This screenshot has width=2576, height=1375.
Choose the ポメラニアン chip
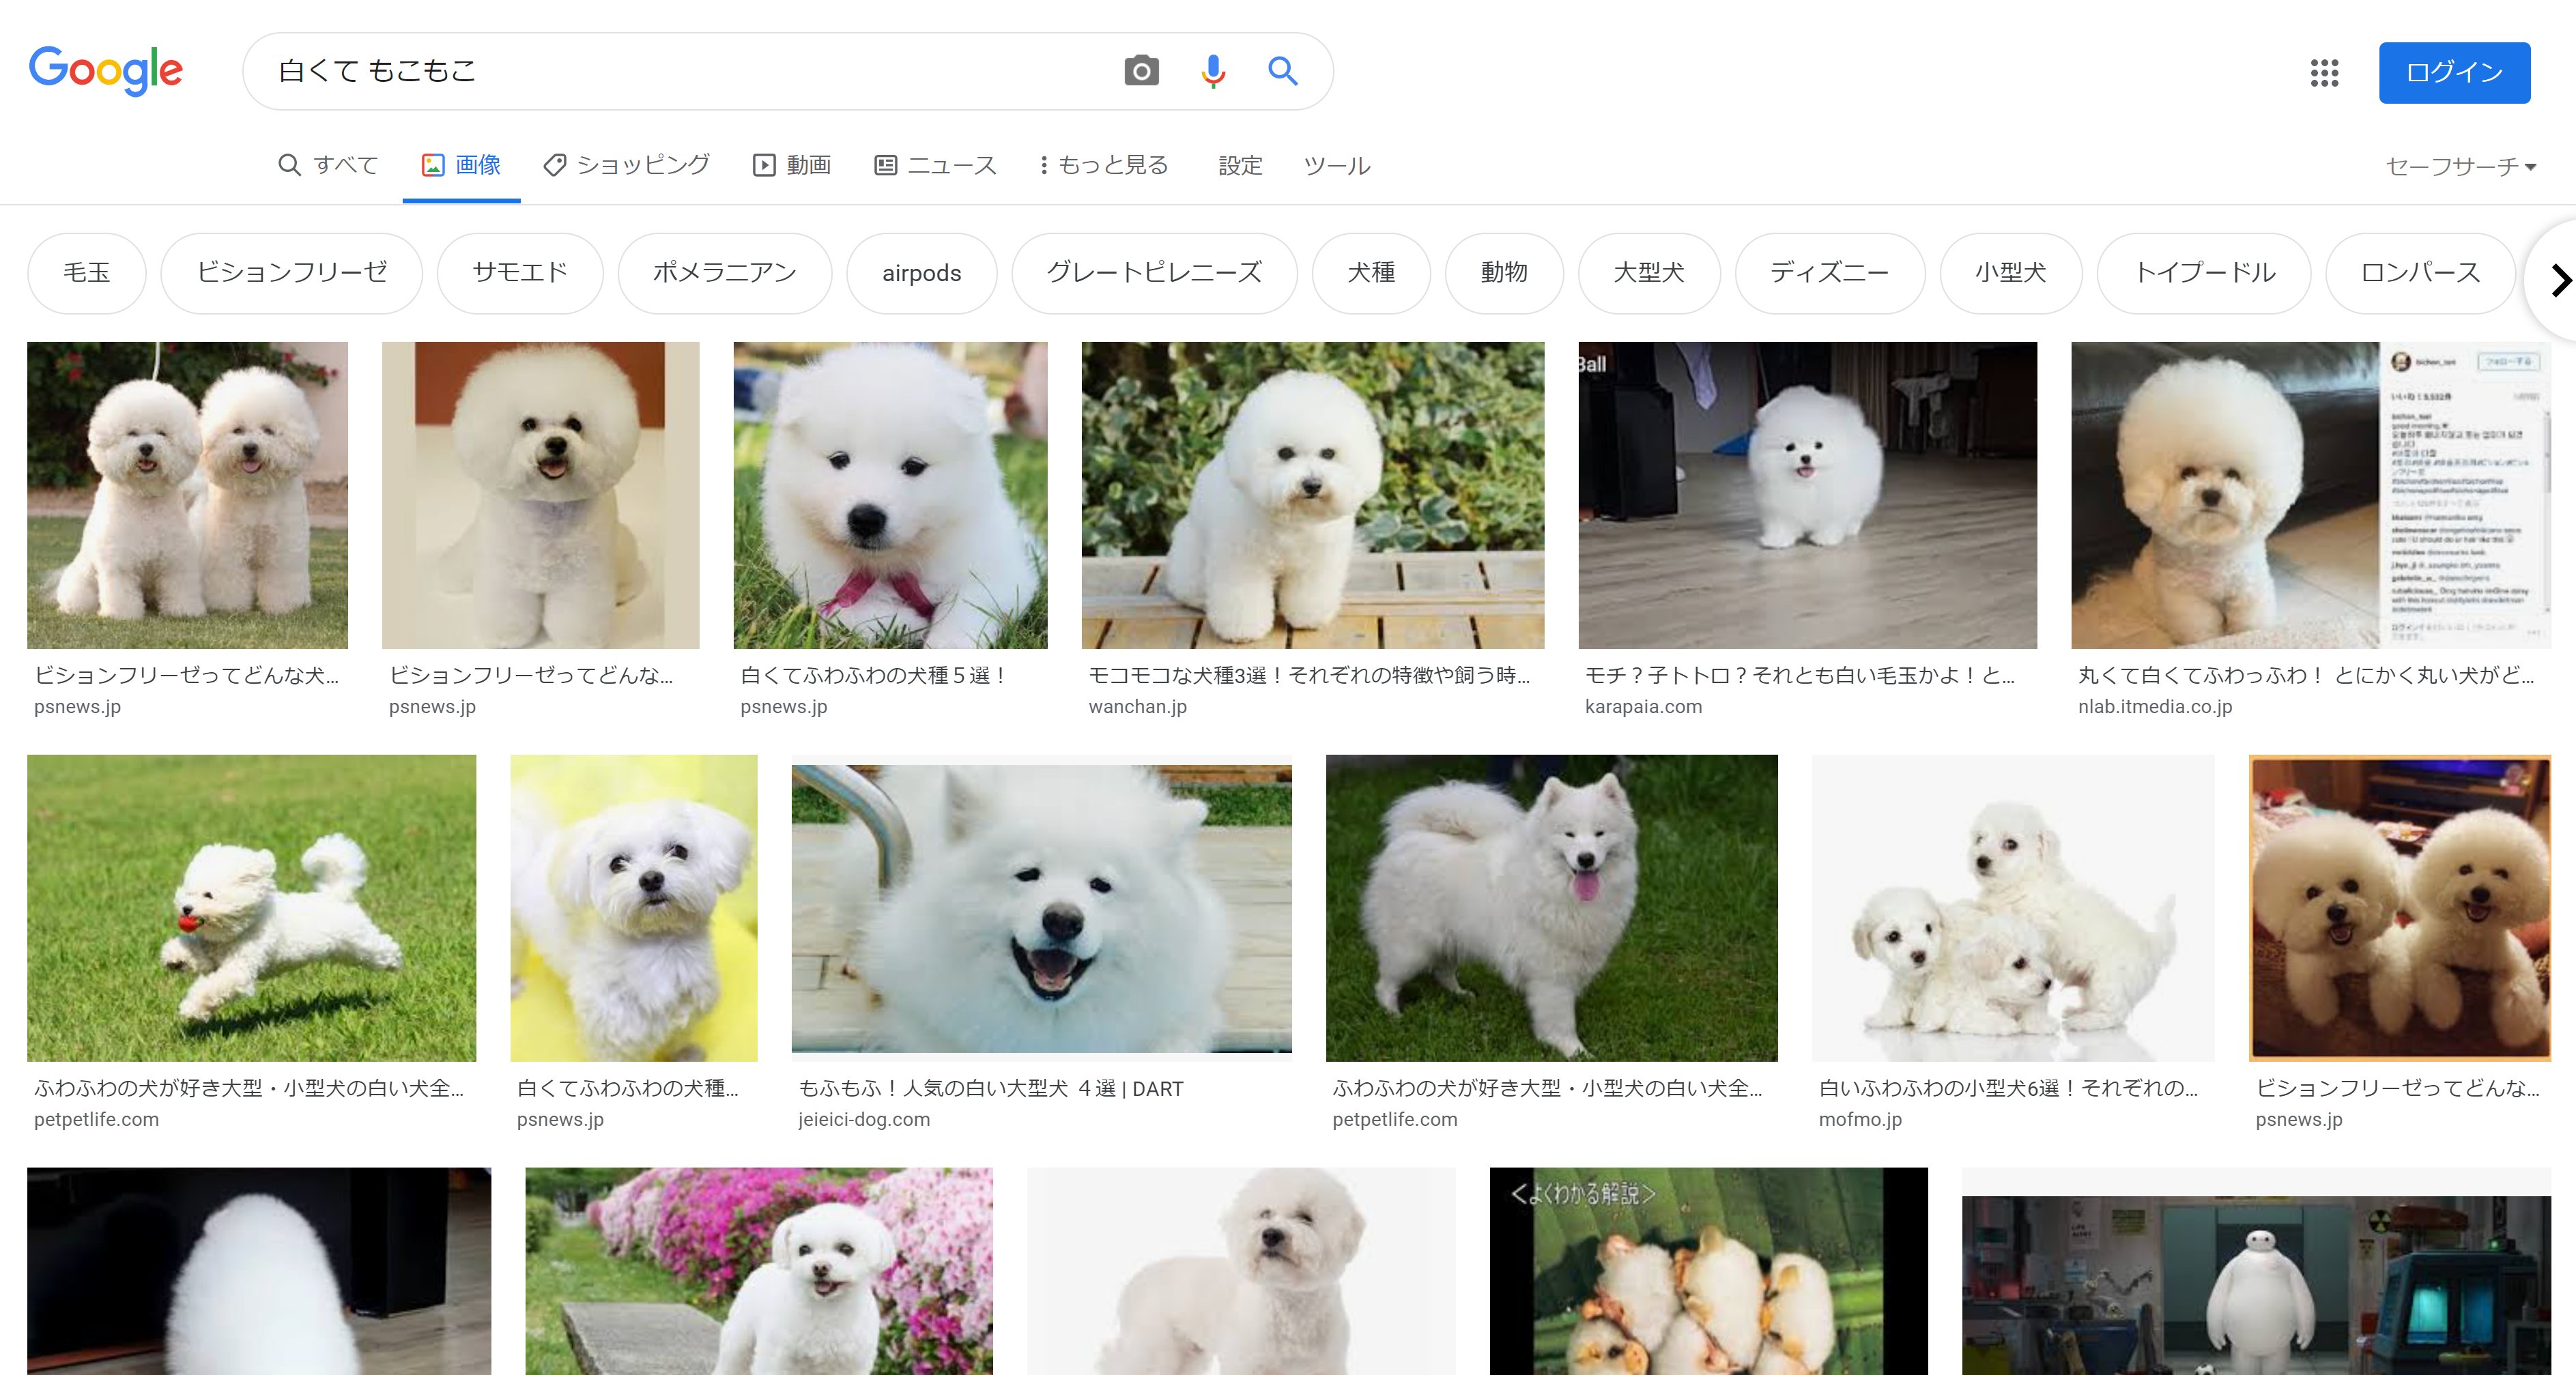724,273
